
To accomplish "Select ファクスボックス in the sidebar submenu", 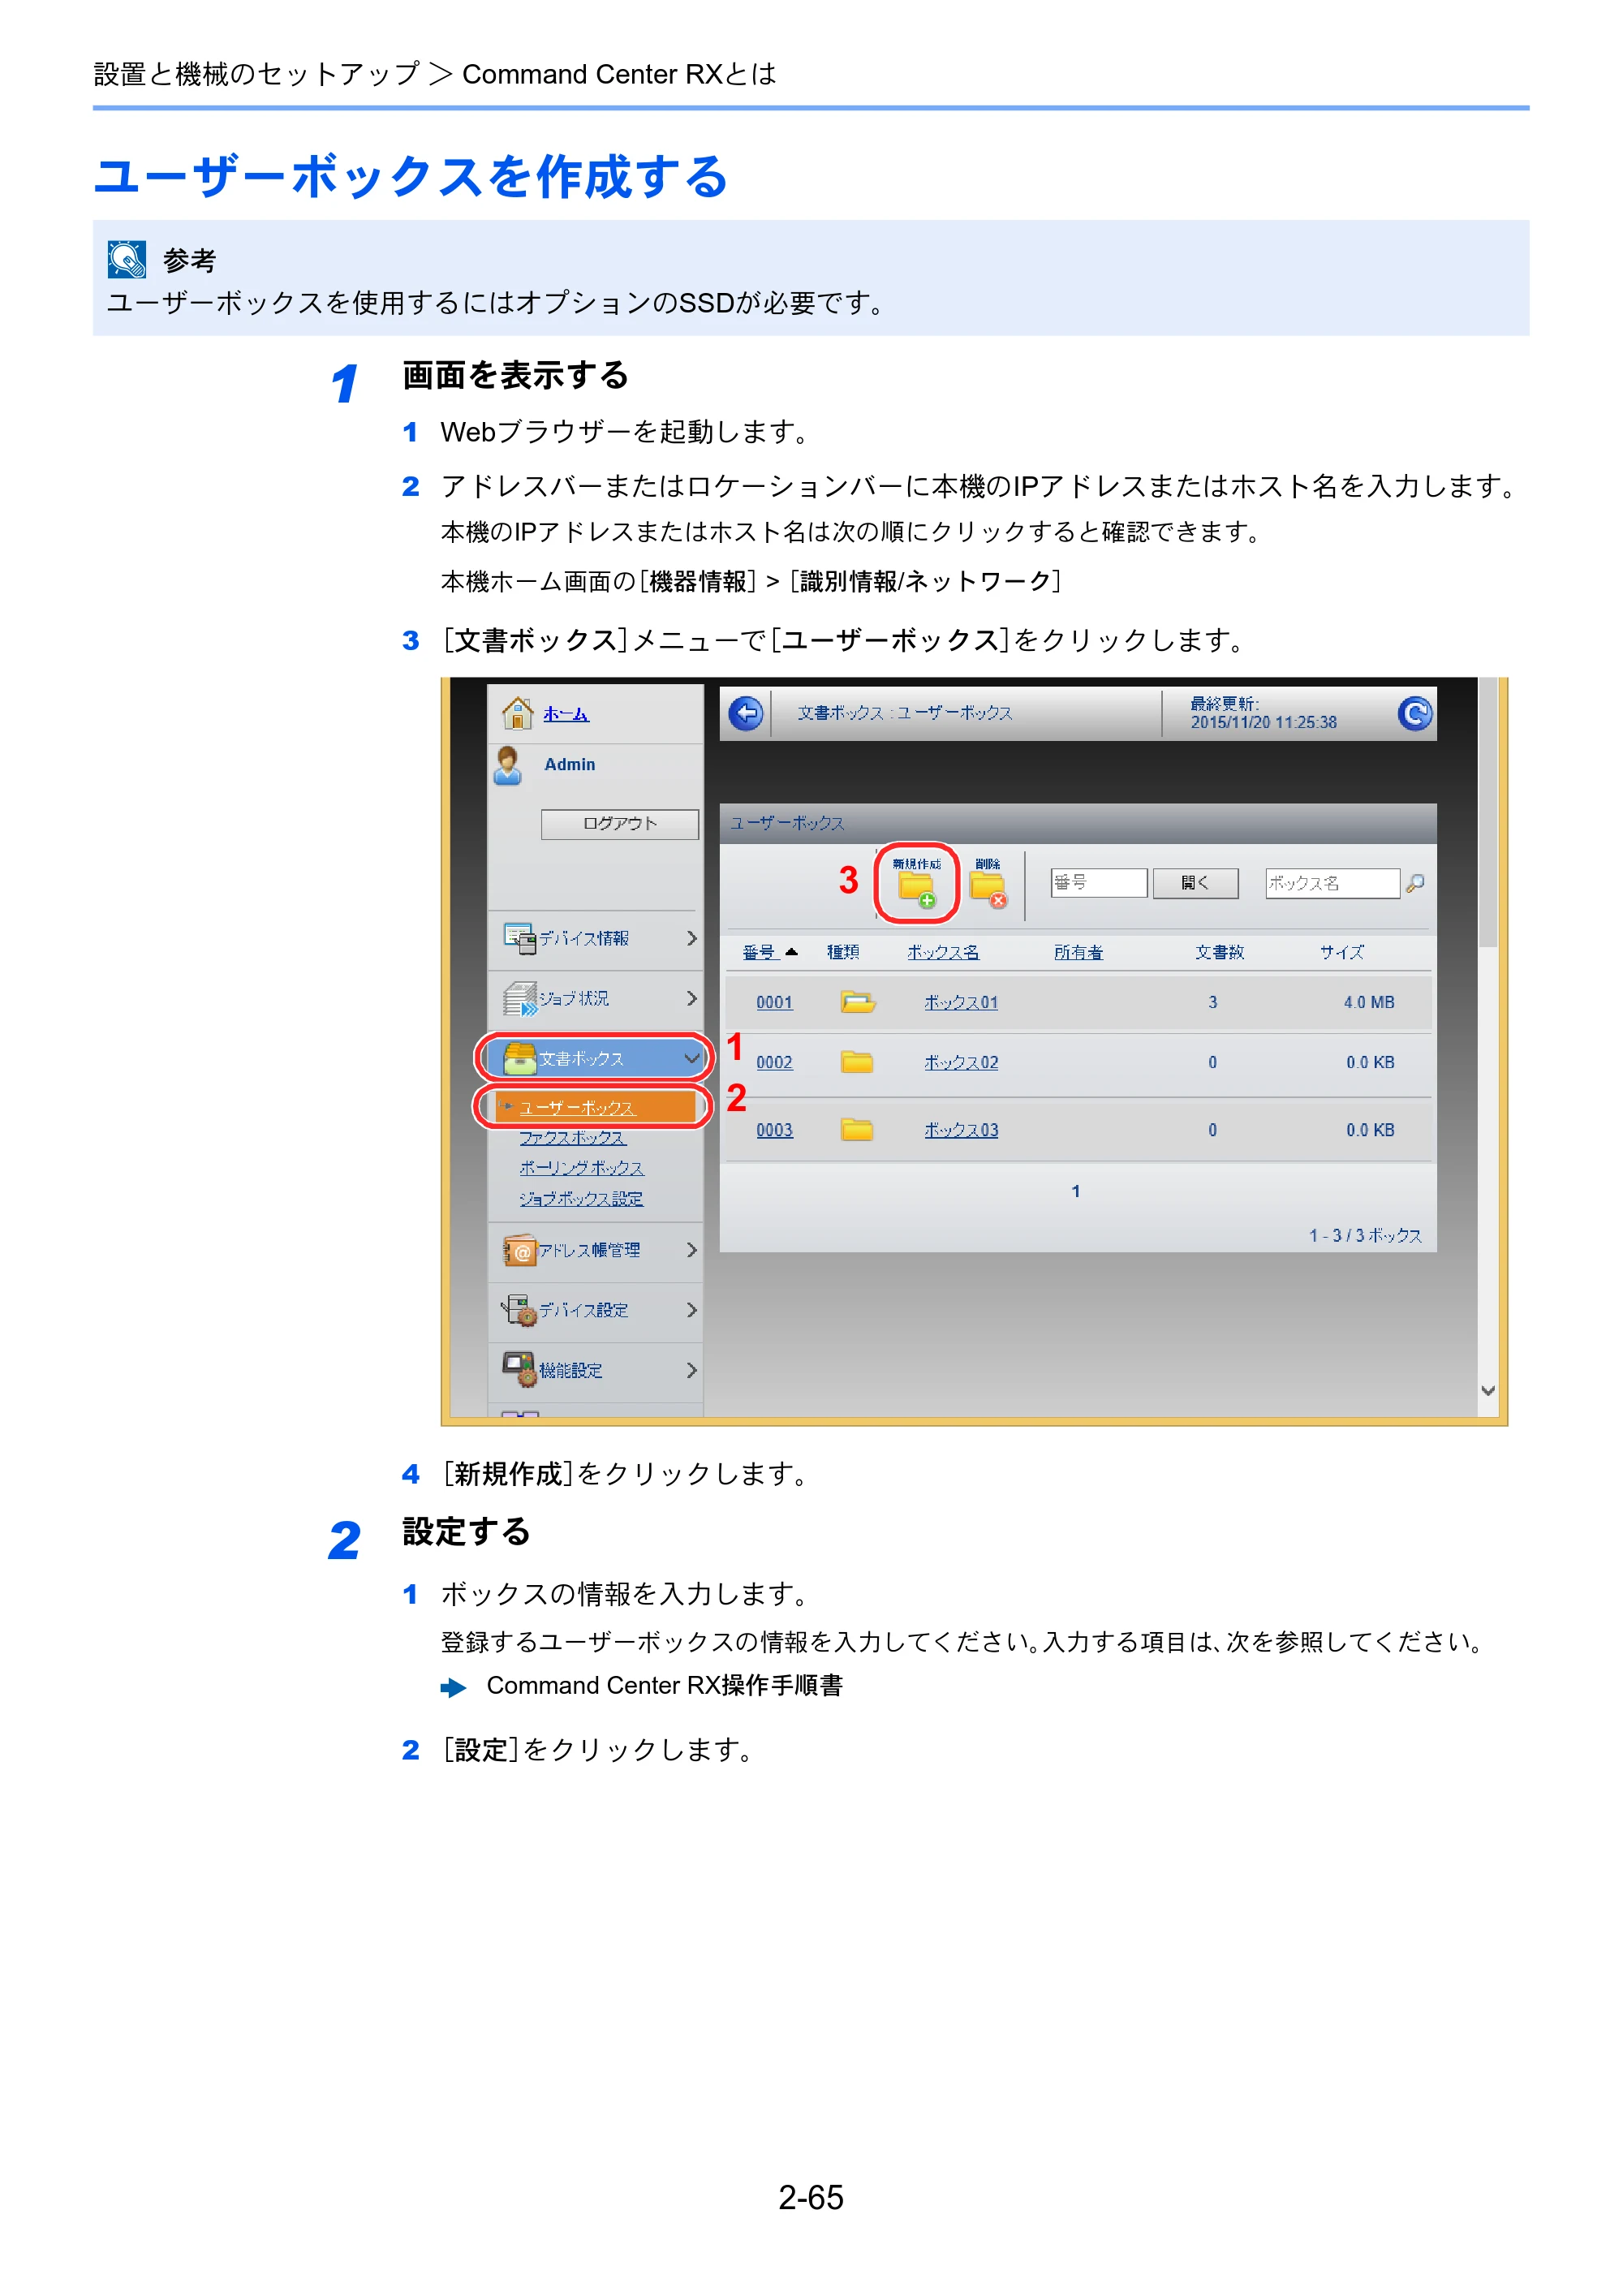I will tap(572, 1138).
